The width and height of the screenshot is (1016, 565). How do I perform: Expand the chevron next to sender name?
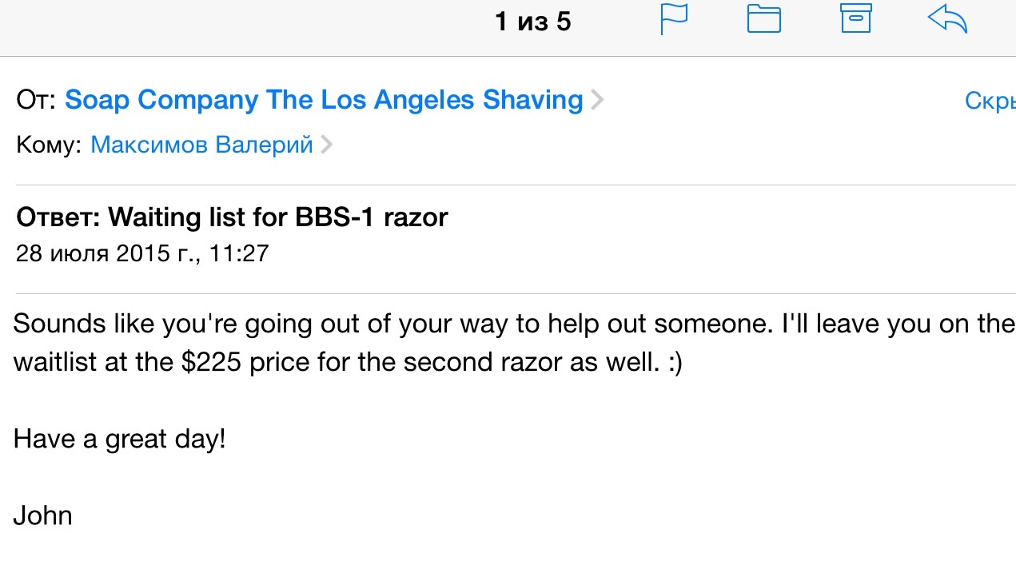[597, 101]
